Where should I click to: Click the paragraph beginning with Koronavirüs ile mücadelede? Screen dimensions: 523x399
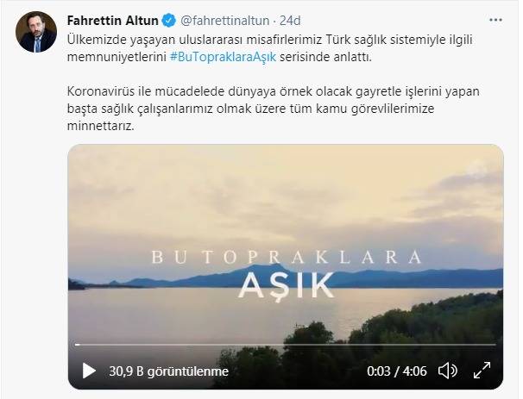coord(274,109)
